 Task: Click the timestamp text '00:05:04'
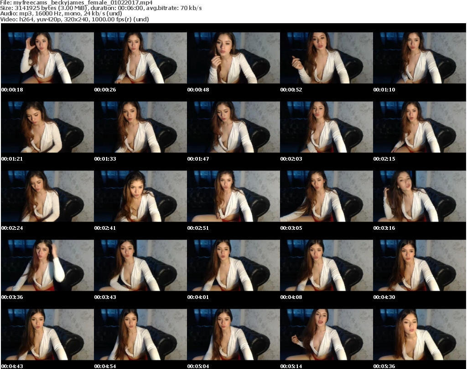(x=198, y=366)
